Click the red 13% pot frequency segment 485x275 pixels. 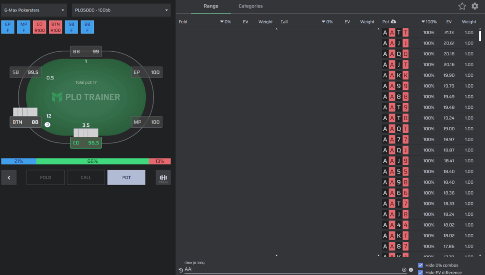[160, 161]
